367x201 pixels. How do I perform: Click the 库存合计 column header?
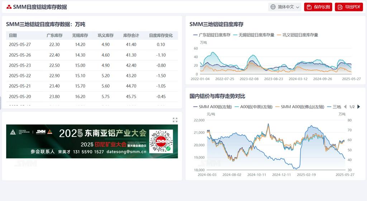(x=131, y=35)
